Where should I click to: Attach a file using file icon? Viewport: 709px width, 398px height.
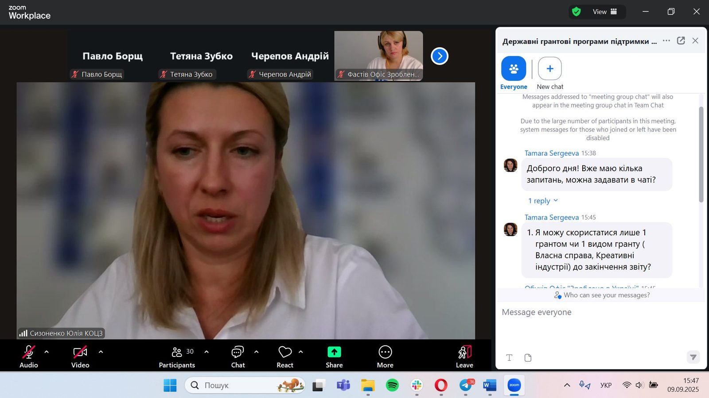(x=528, y=358)
